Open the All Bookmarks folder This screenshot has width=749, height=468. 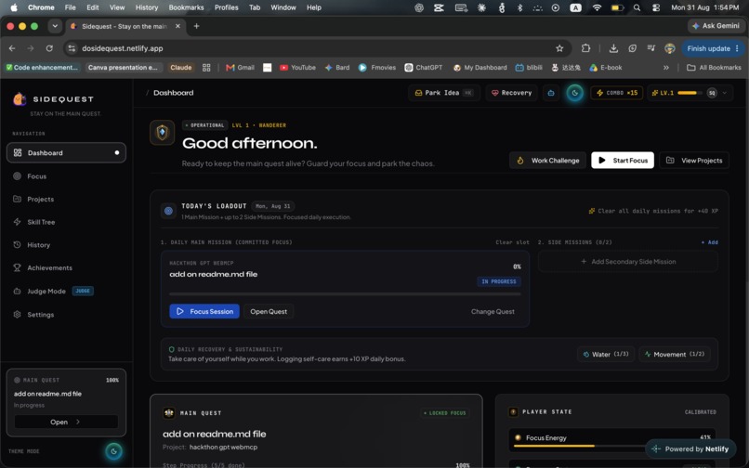pyautogui.click(x=714, y=68)
